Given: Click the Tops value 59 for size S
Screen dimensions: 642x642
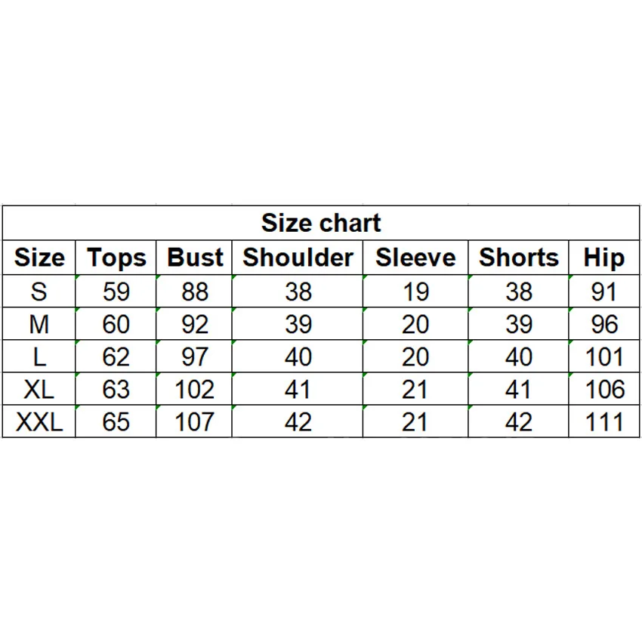Looking at the screenshot, I should (116, 292).
